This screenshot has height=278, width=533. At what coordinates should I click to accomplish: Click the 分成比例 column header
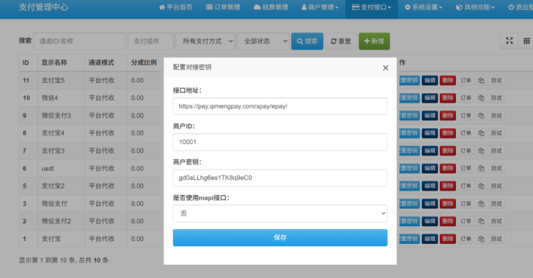(x=144, y=62)
